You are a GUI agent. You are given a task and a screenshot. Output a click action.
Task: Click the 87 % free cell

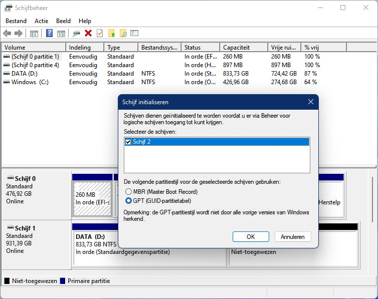(311, 74)
